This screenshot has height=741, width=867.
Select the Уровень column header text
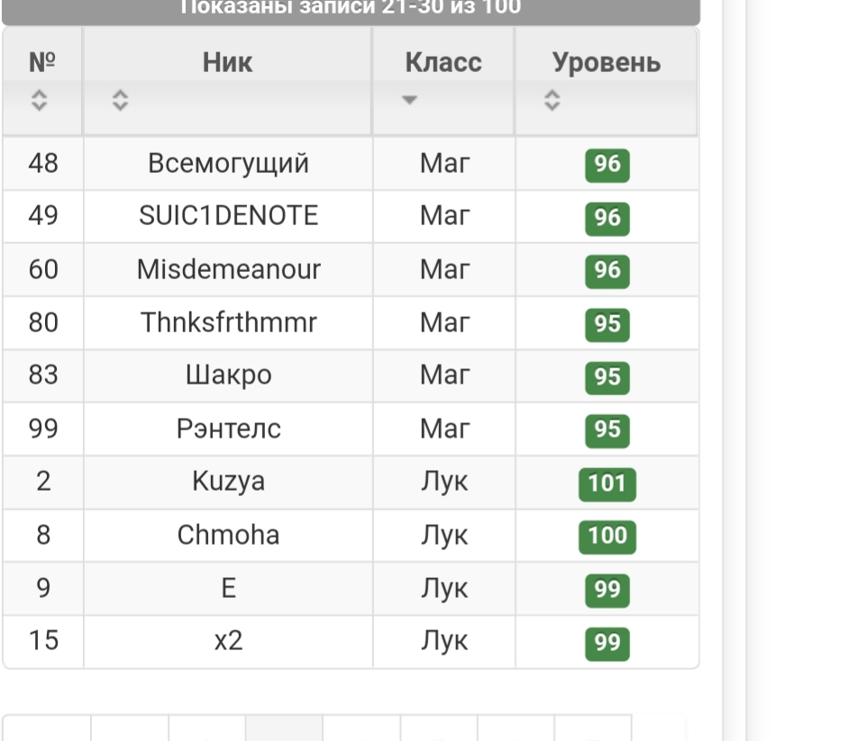tap(606, 62)
